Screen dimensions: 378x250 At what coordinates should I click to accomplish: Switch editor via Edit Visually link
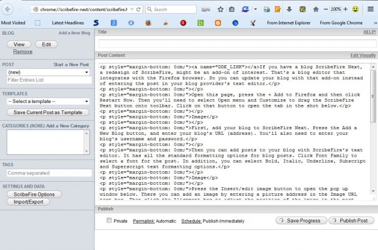click(x=362, y=55)
